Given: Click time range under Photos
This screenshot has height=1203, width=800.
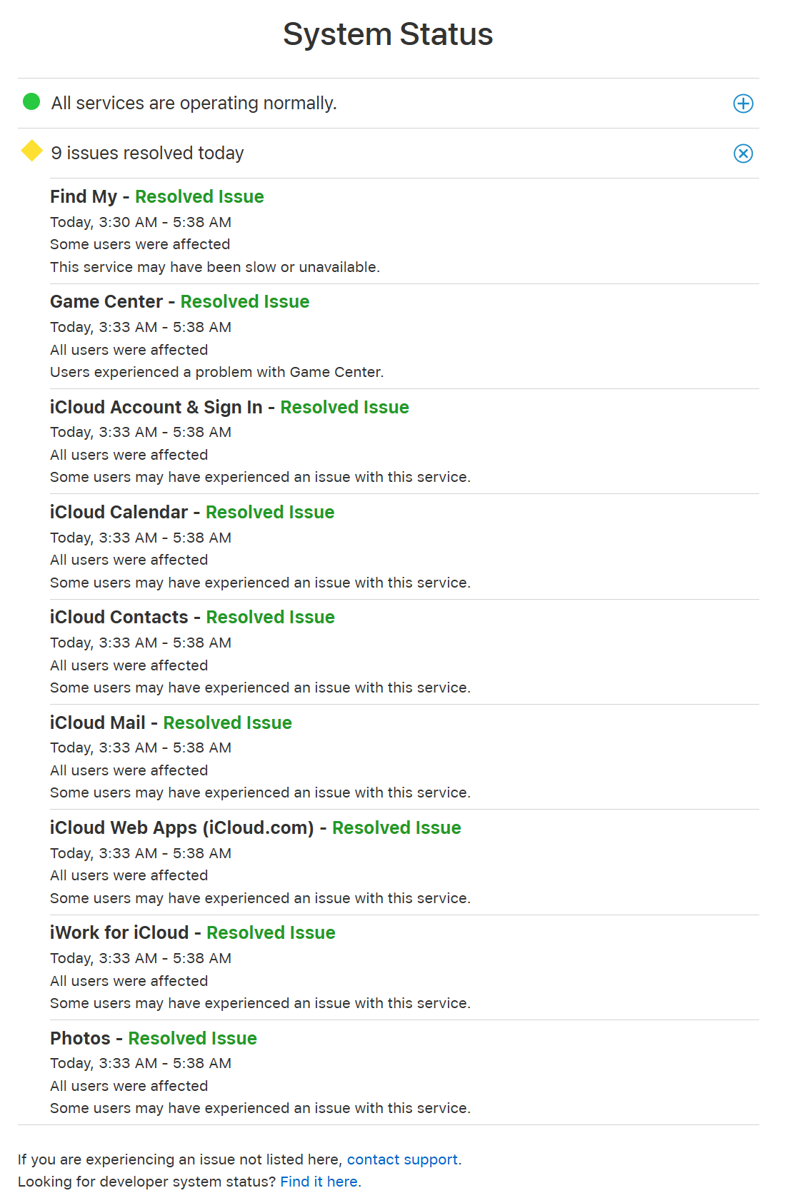Looking at the screenshot, I should pyautogui.click(x=141, y=1063).
